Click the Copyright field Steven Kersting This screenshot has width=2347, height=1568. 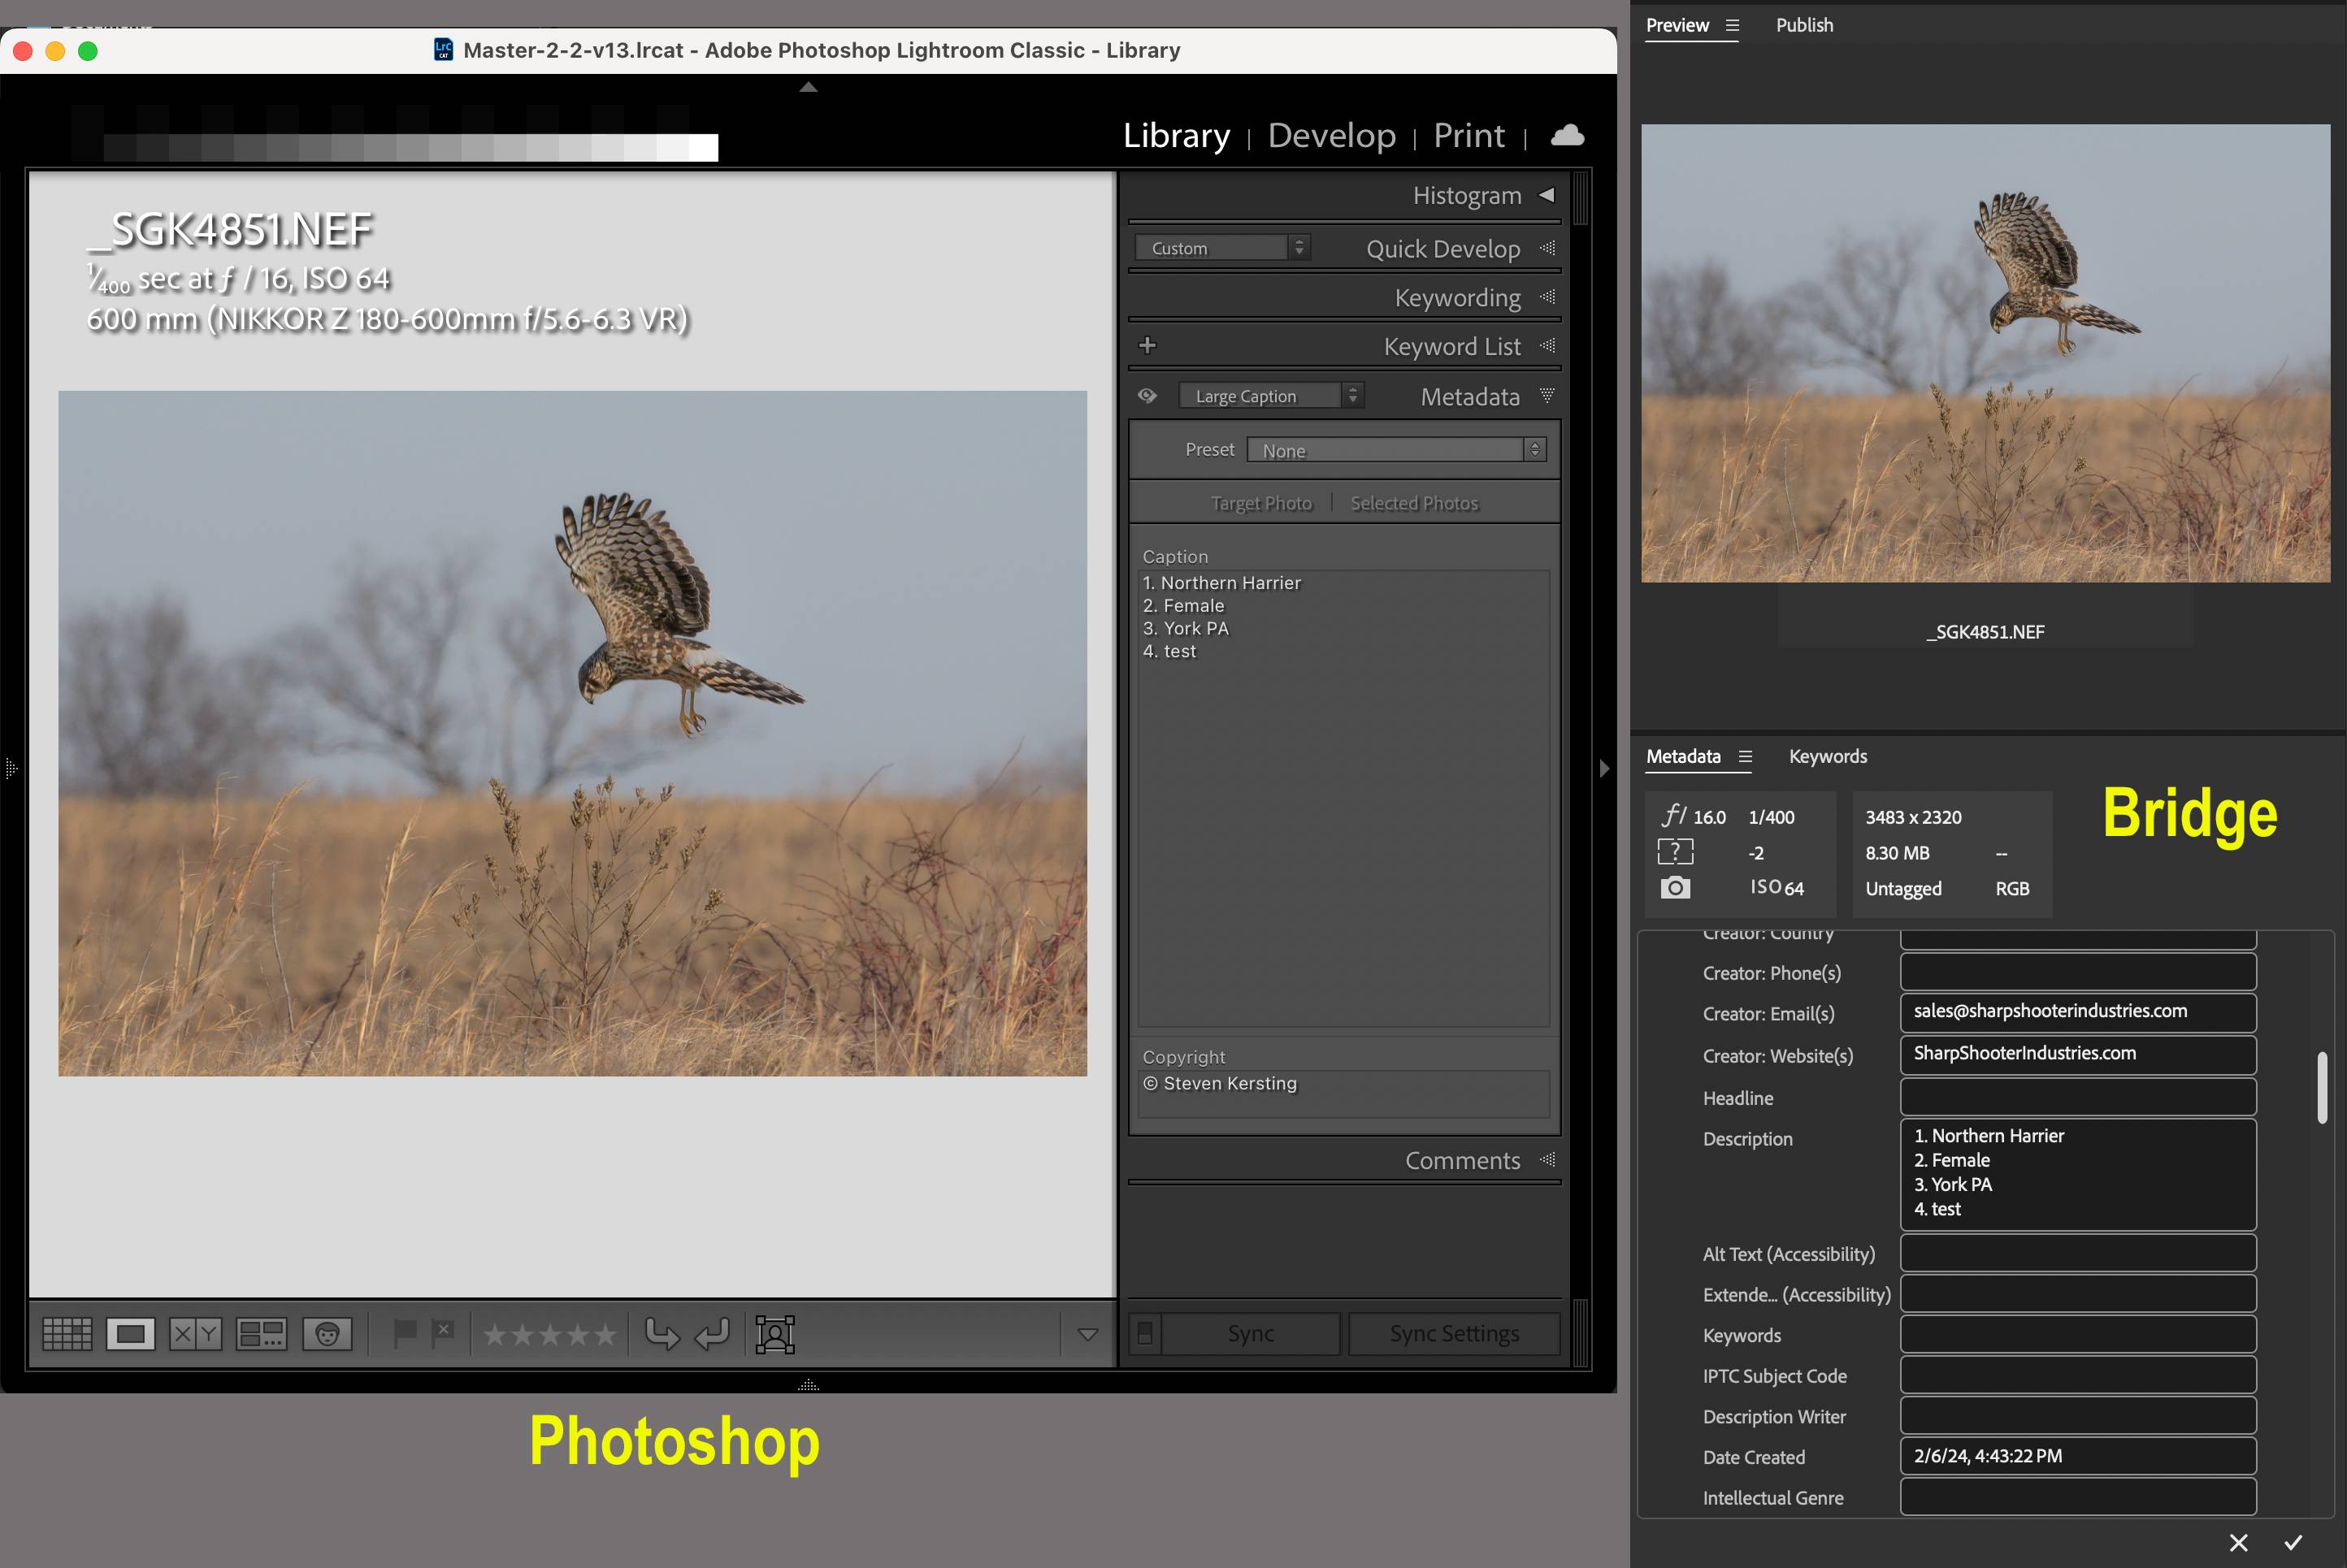click(1344, 1093)
